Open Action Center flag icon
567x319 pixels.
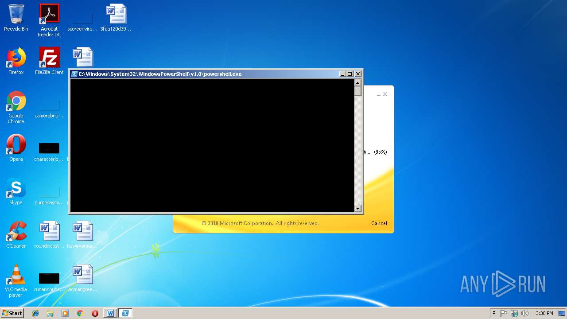click(504, 313)
